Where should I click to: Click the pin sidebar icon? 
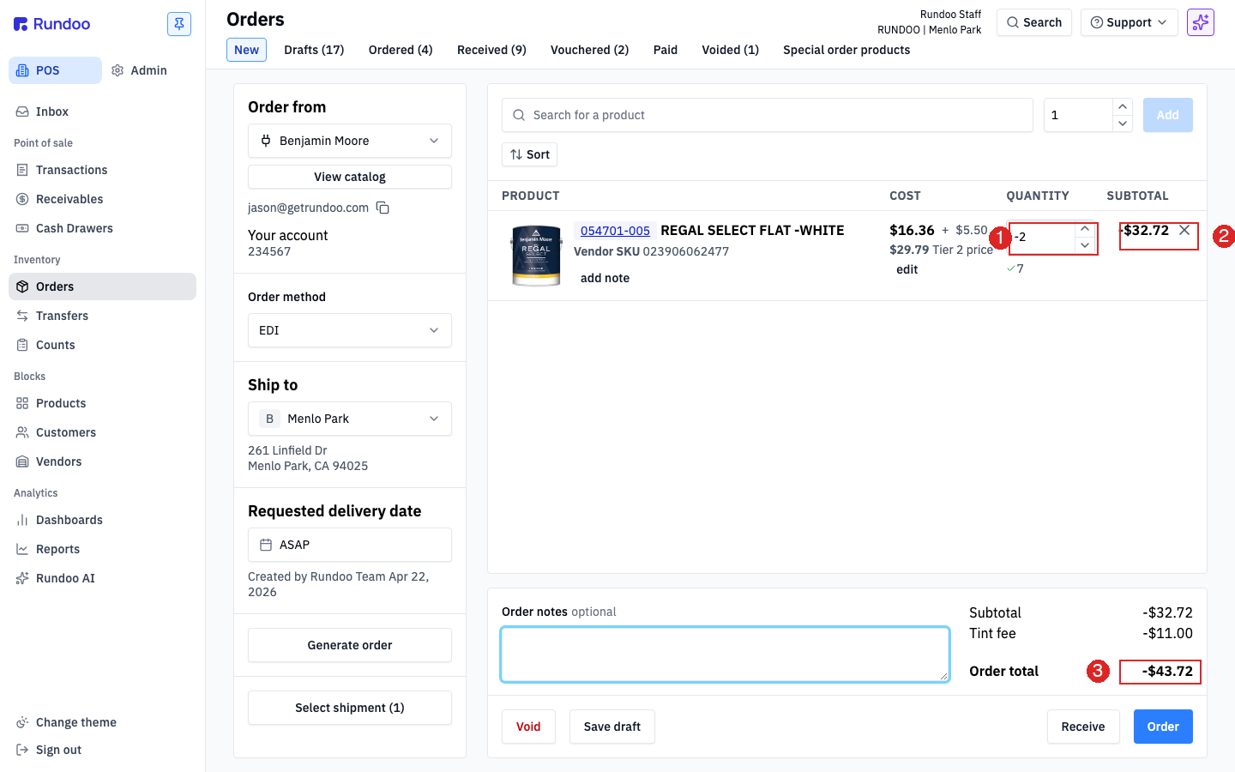pyautogui.click(x=179, y=24)
